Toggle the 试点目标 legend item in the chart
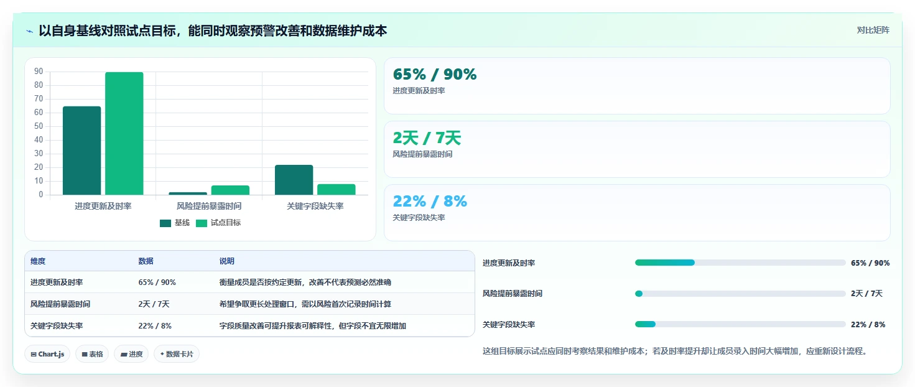This screenshot has height=387, width=915. [x=218, y=223]
